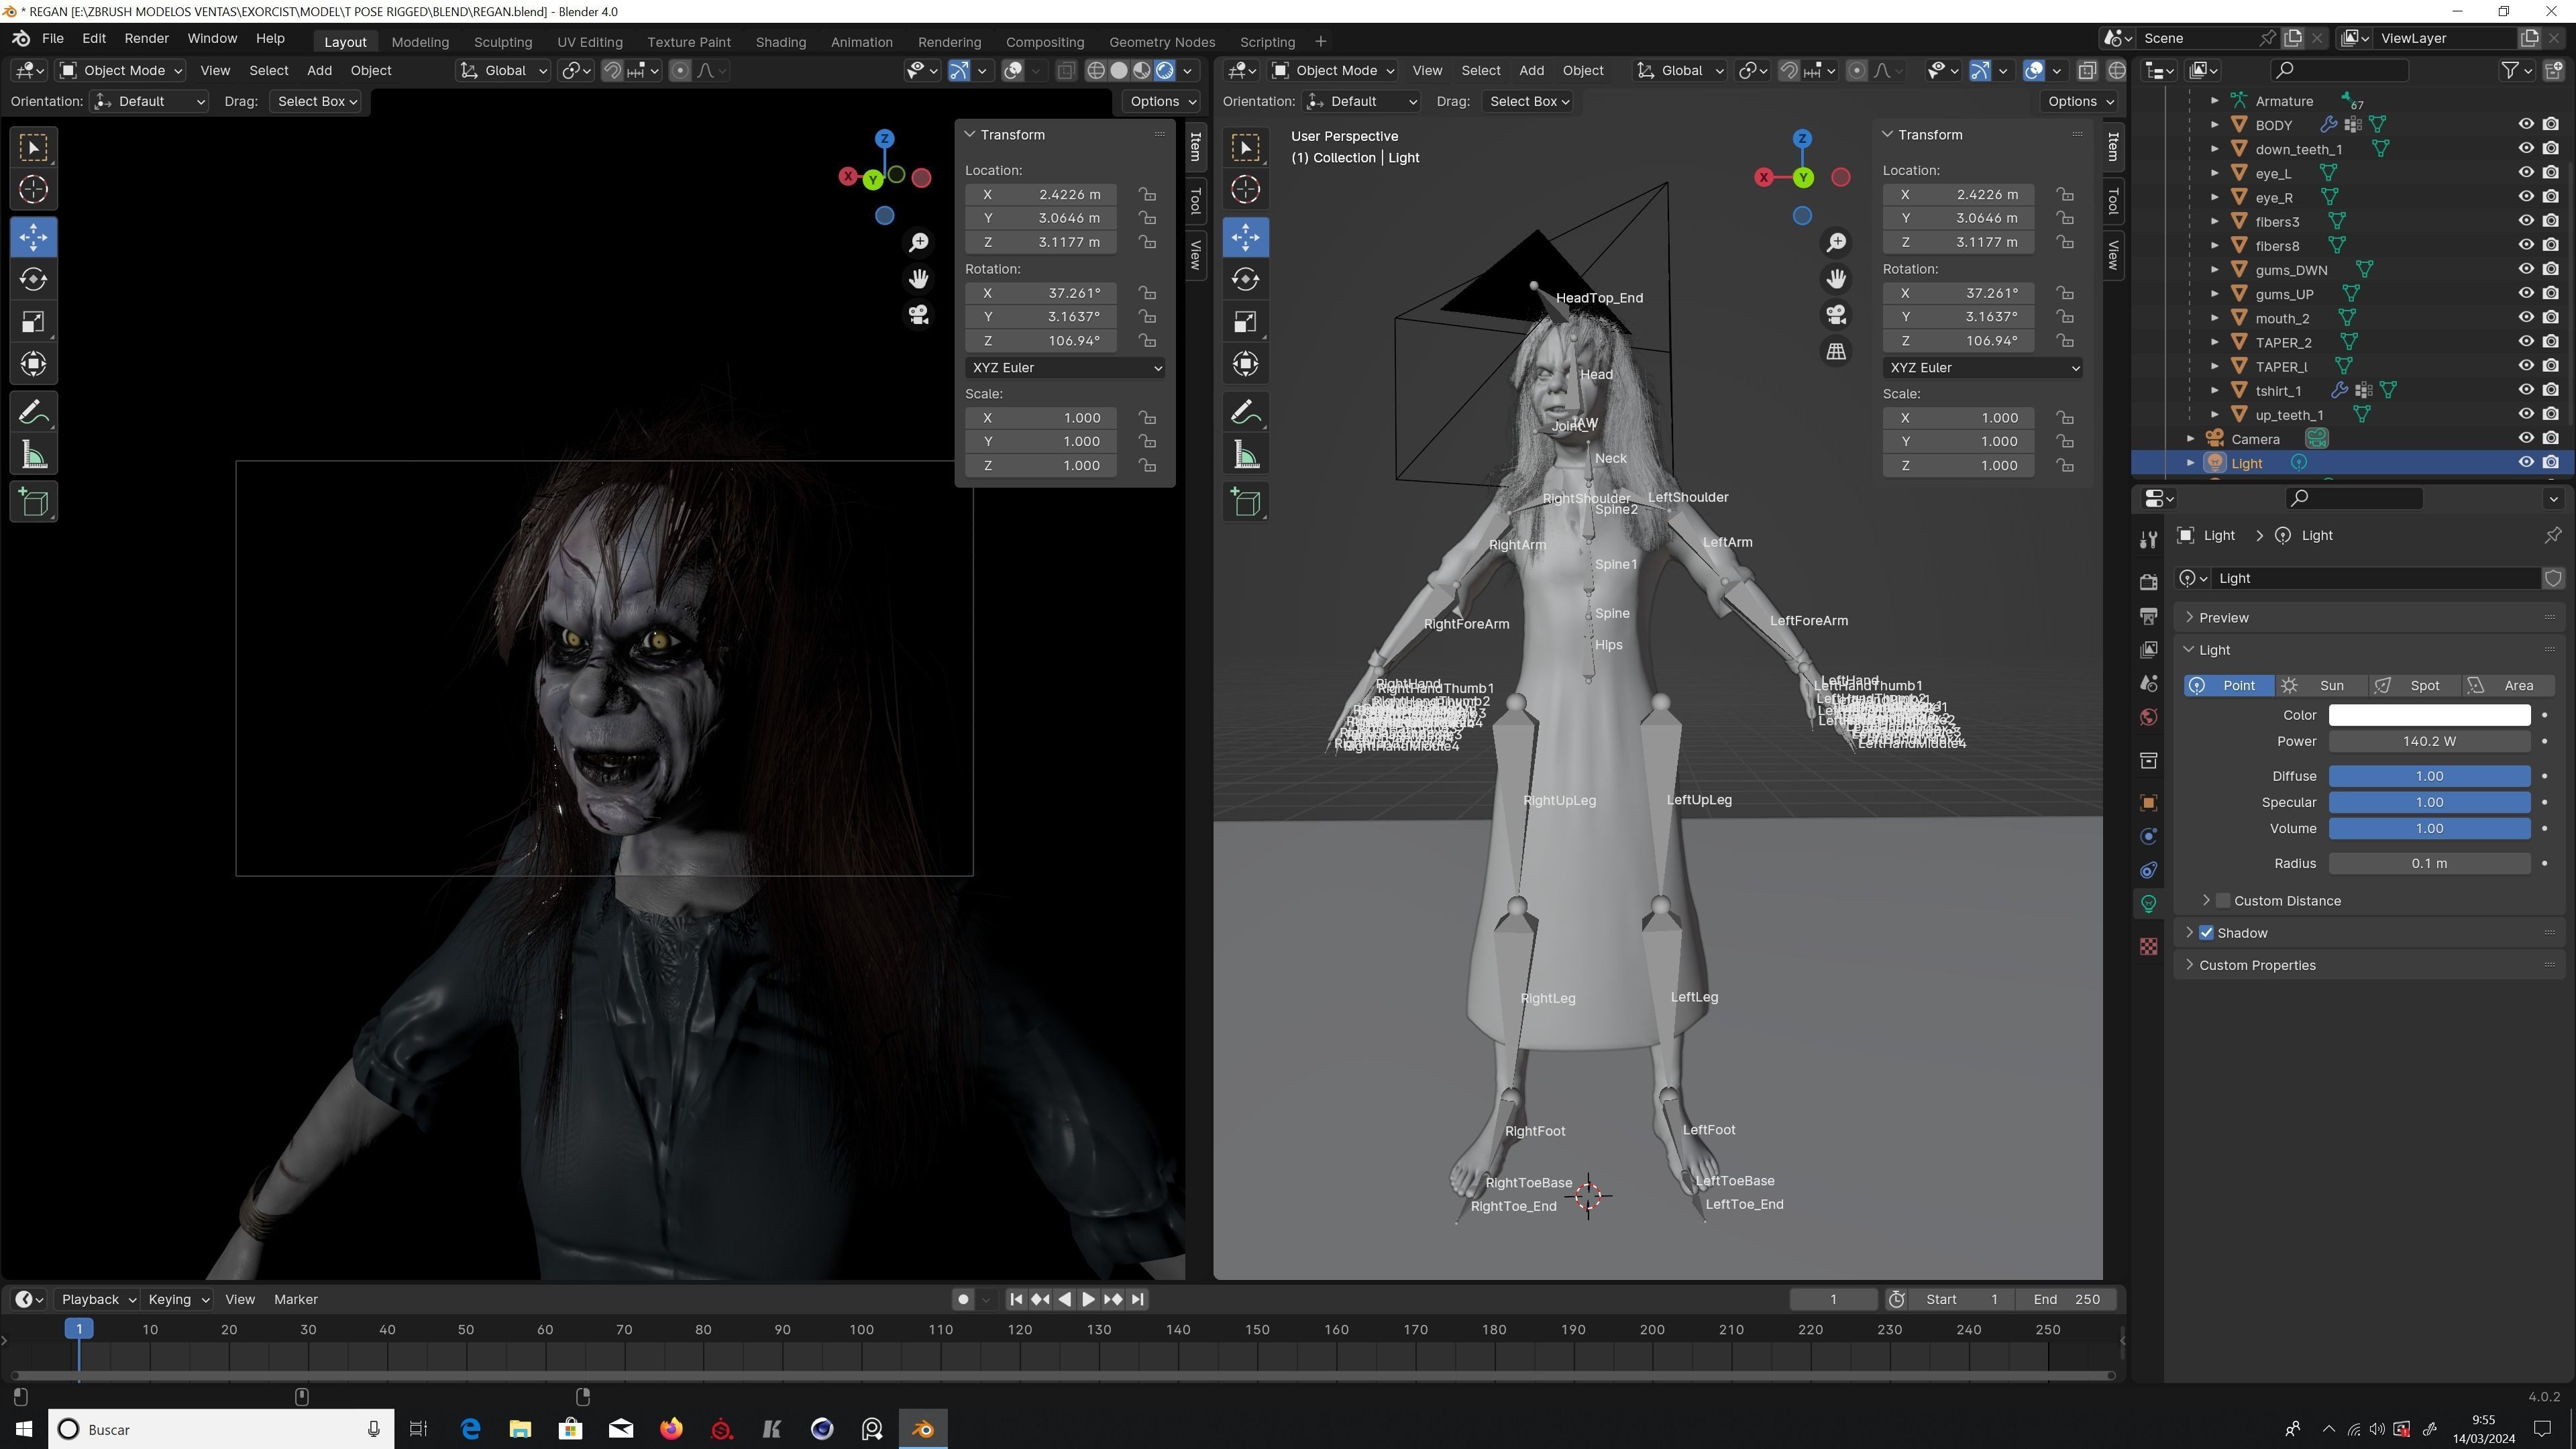Click the Power value field
This screenshot has width=2576, height=1449.
click(x=2429, y=741)
